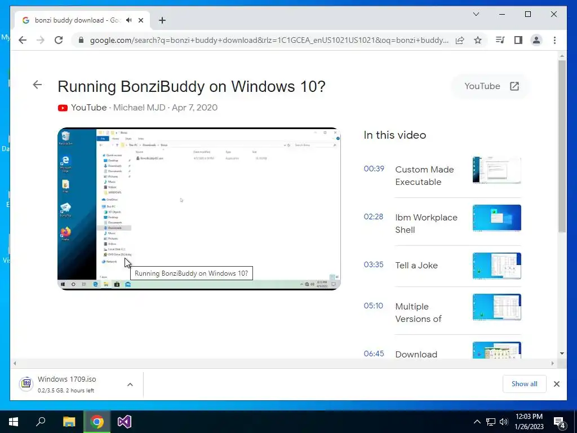
Task: Click the scrollbar down arrow
Action: [562, 354]
